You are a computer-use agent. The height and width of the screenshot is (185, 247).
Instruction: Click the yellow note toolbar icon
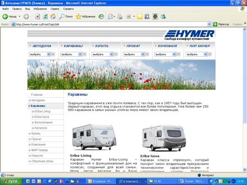click(140, 16)
